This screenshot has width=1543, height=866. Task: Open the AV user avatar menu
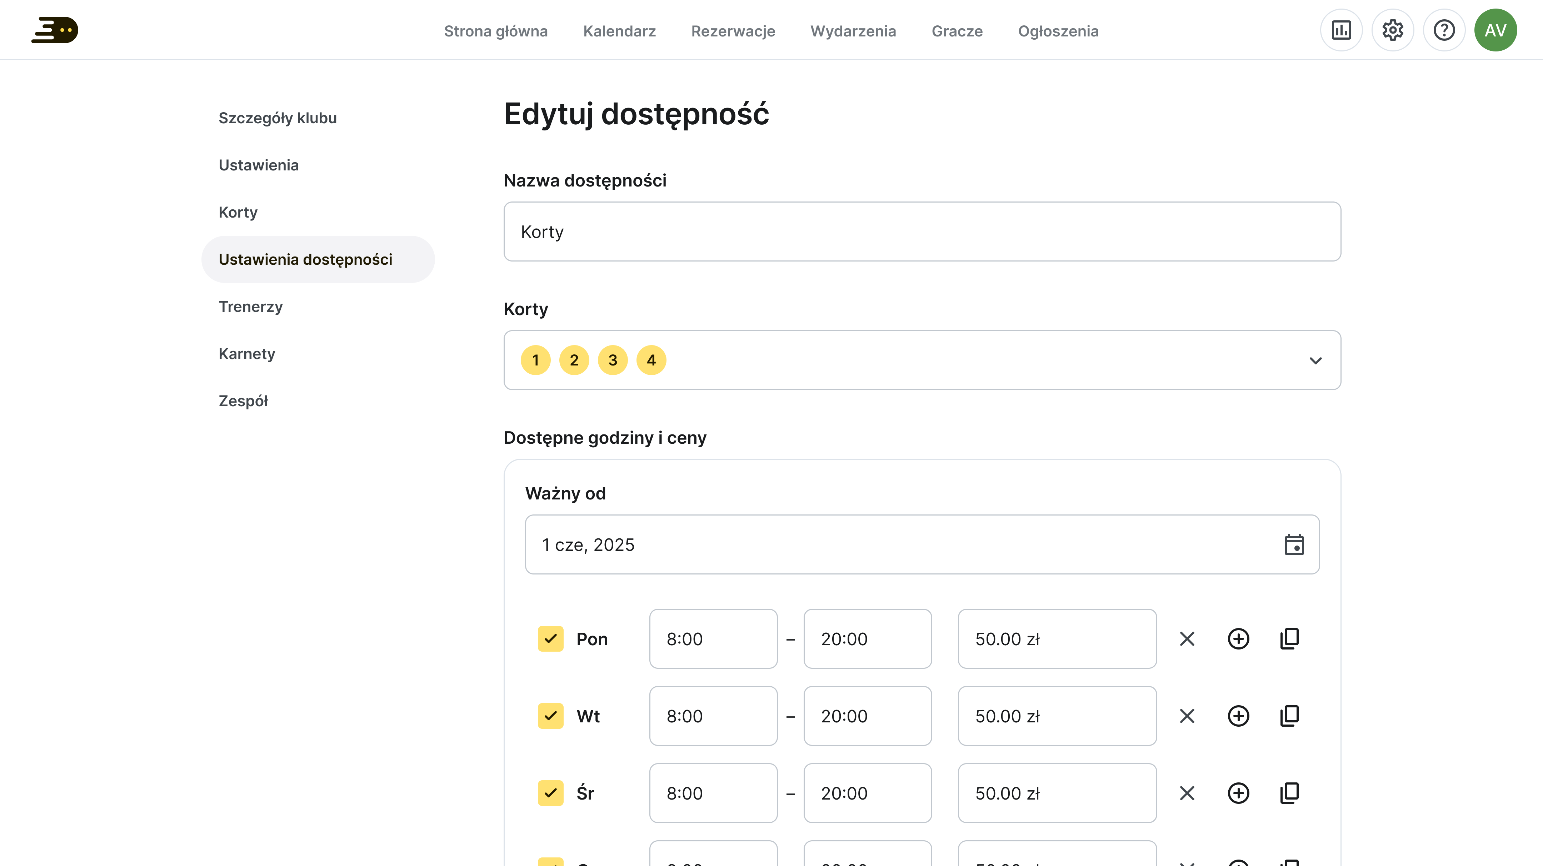(x=1496, y=30)
